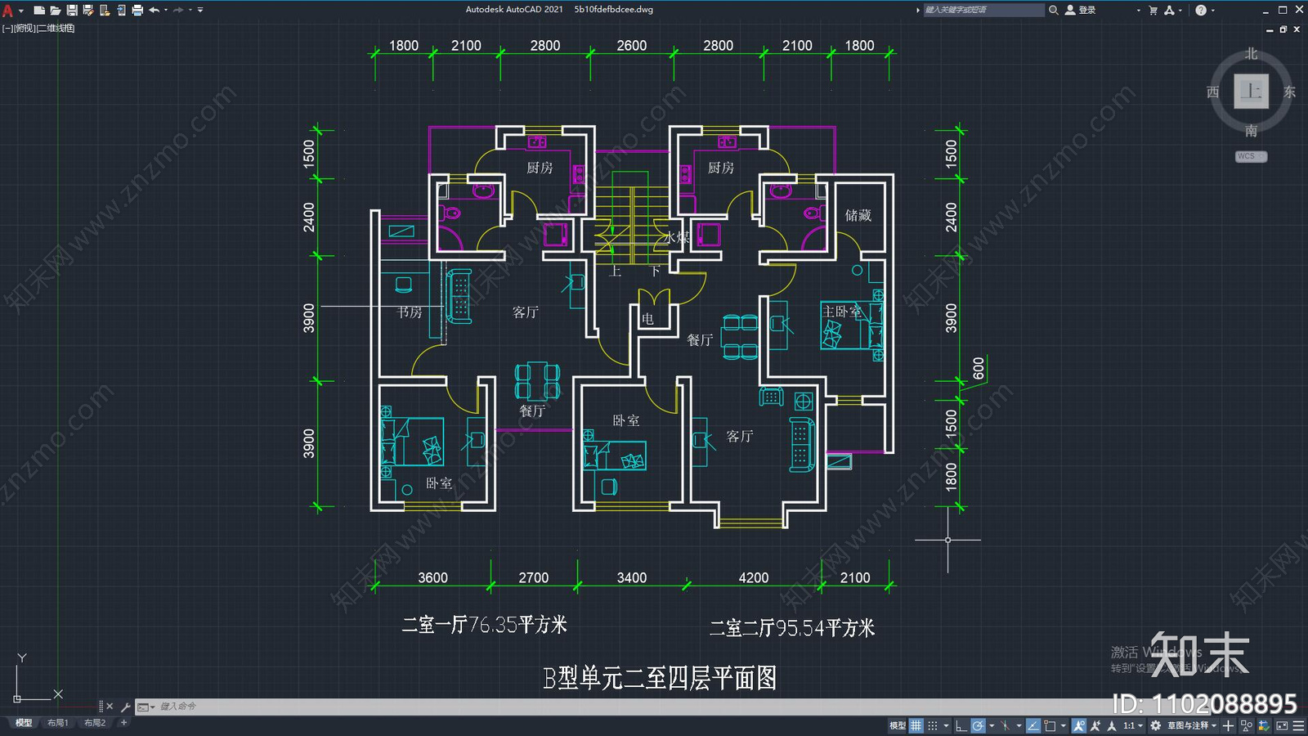Image resolution: width=1308 pixels, height=736 pixels.
Task: Undo the last action
Action: point(154,10)
